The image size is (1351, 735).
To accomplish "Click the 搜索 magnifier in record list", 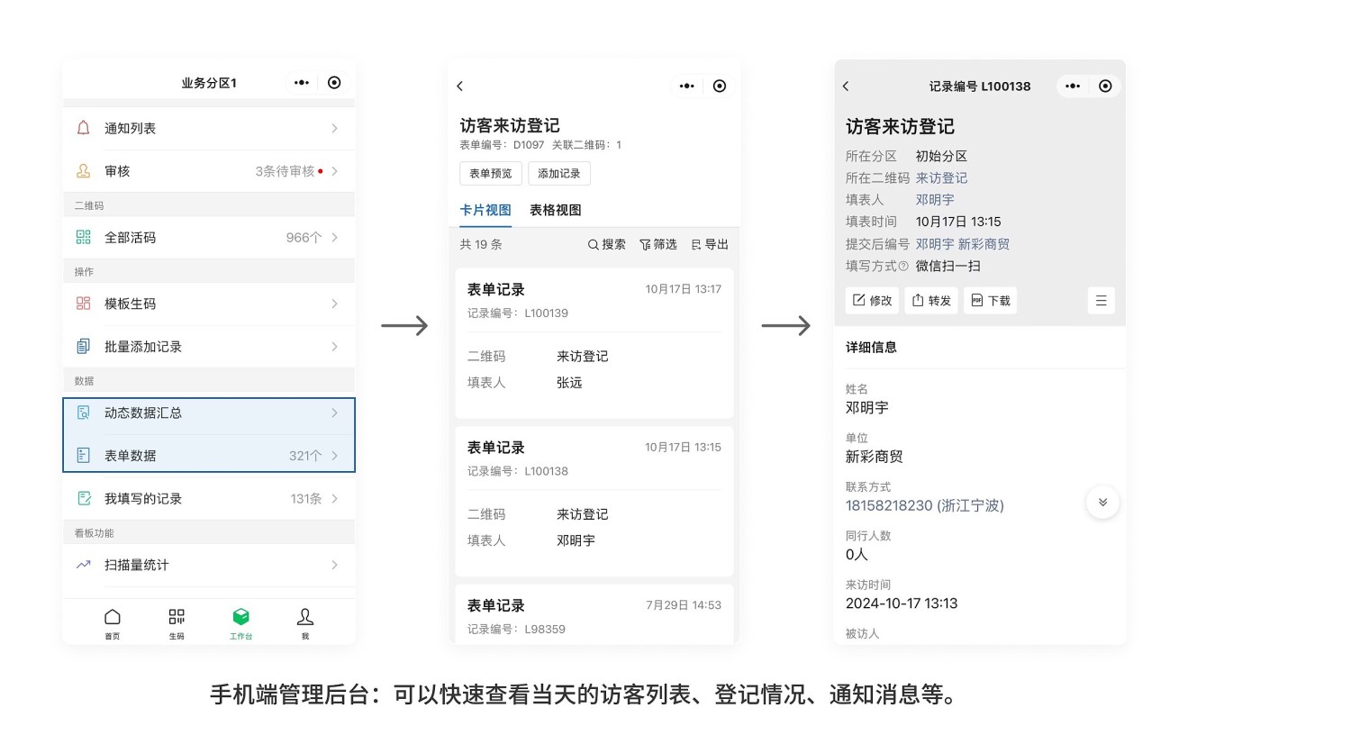I will [x=607, y=244].
